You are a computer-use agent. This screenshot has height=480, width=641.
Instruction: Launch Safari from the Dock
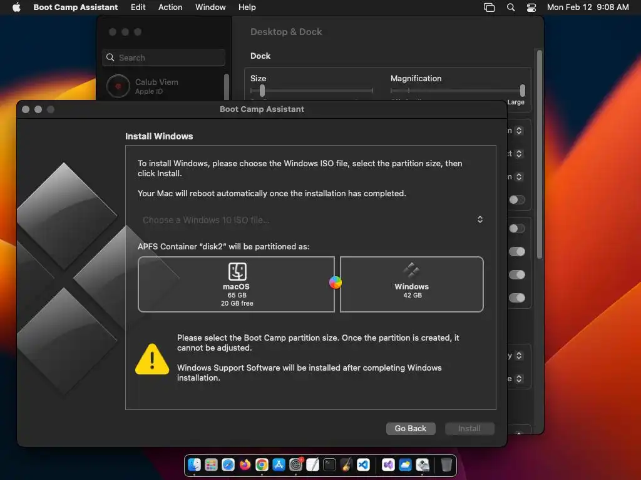coord(228,464)
